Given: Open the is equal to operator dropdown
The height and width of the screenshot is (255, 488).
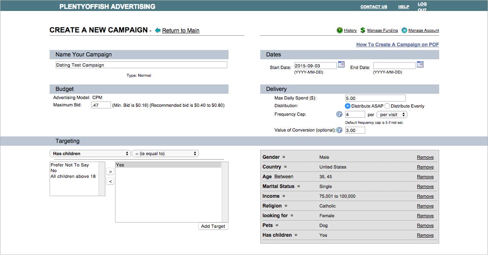Looking at the screenshot, I should [x=165, y=153].
